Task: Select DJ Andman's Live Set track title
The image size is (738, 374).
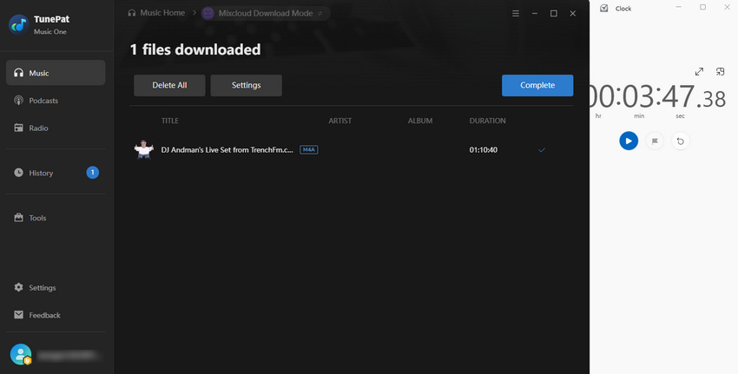Action: point(227,150)
